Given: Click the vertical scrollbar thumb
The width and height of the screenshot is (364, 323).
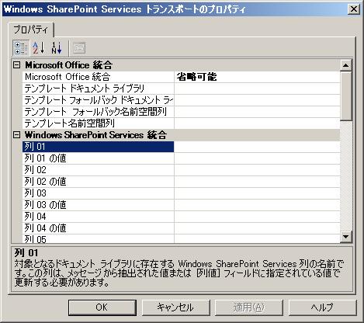Looking at the screenshot, I should [x=346, y=96].
